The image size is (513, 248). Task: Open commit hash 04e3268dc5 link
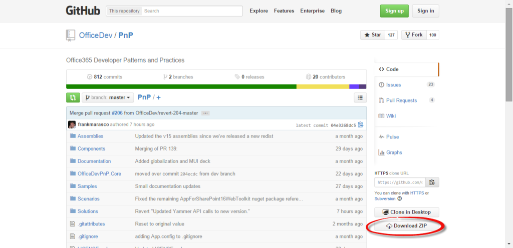(343, 125)
